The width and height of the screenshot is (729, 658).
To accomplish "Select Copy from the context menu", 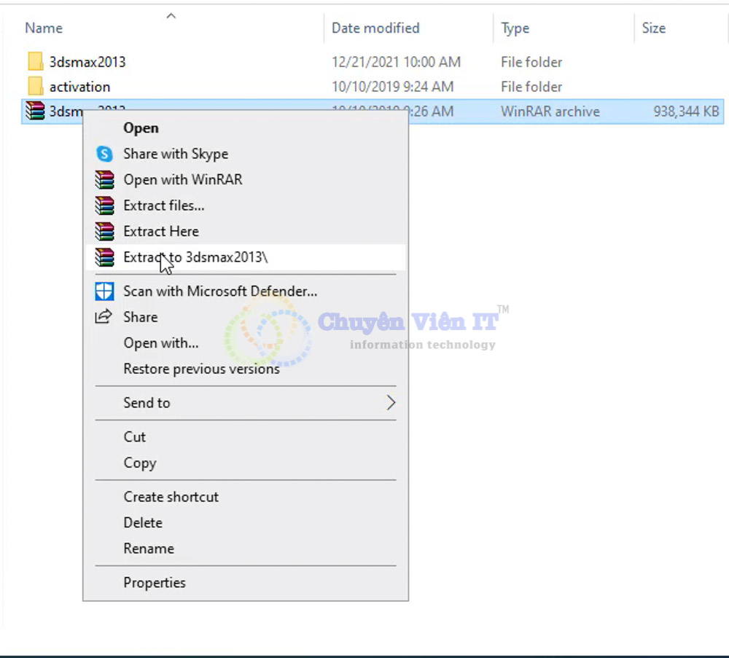I will tap(246, 463).
